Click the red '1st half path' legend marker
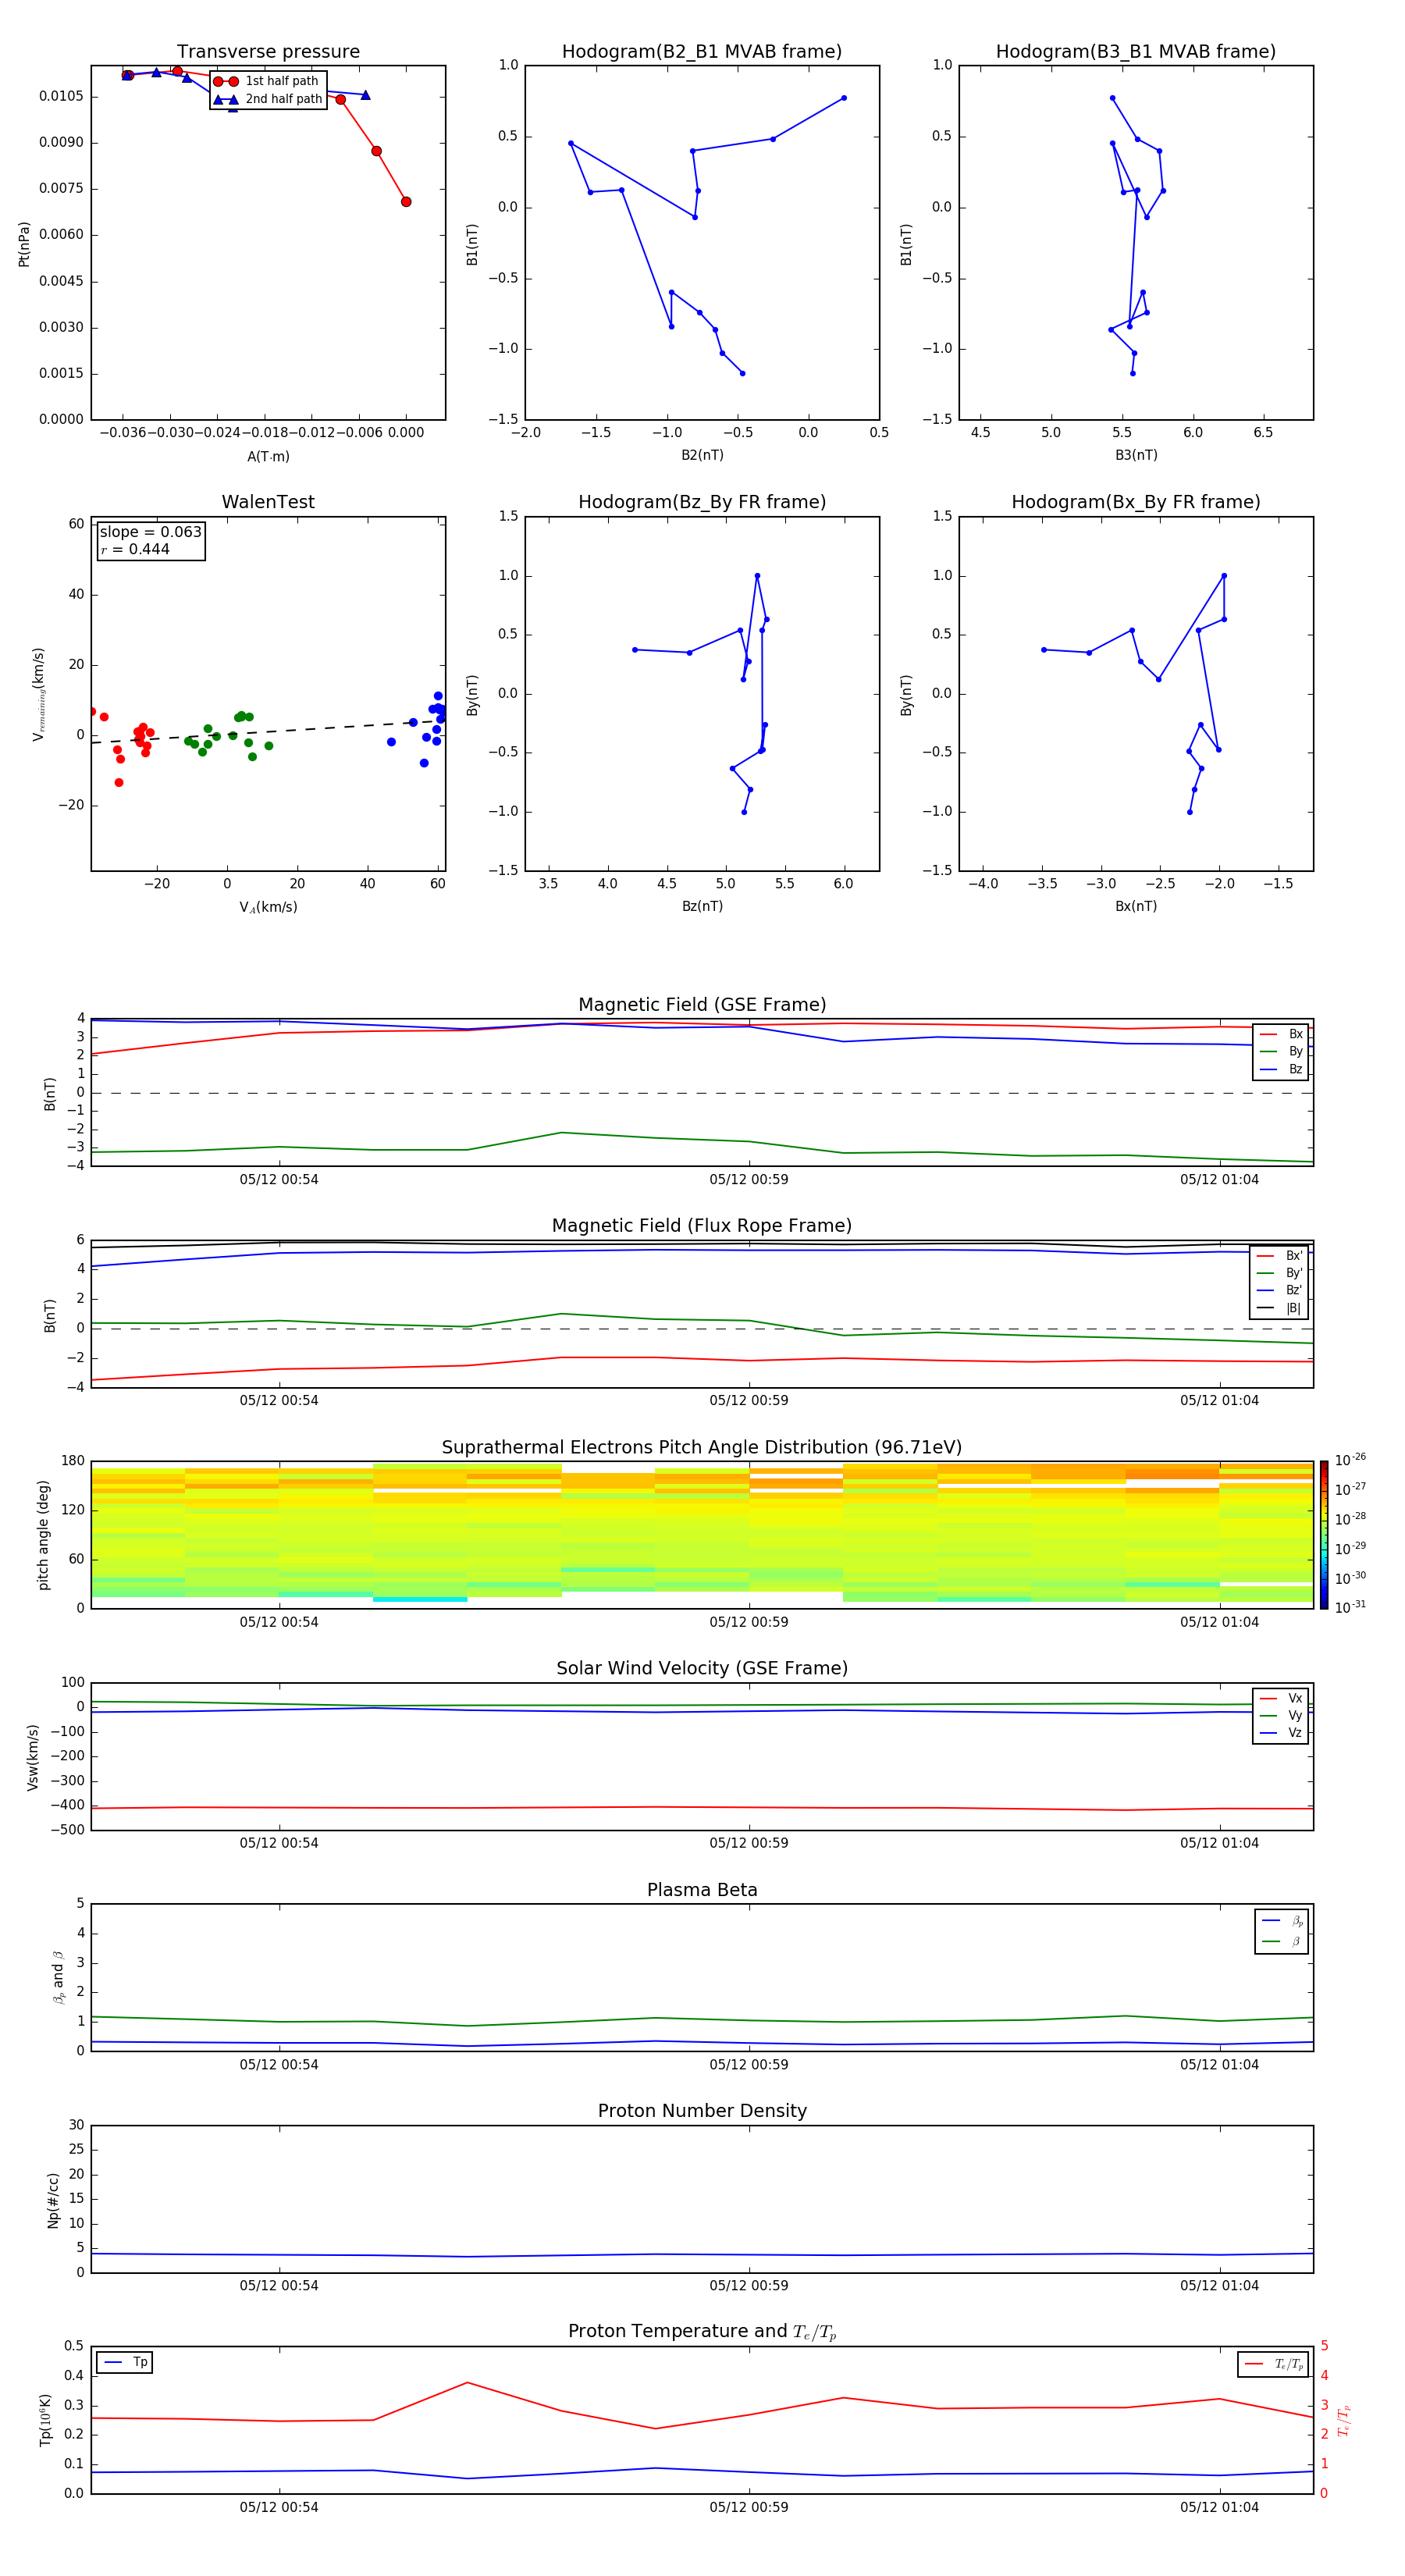This screenshot has width=1405, height=2576. (226, 81)
